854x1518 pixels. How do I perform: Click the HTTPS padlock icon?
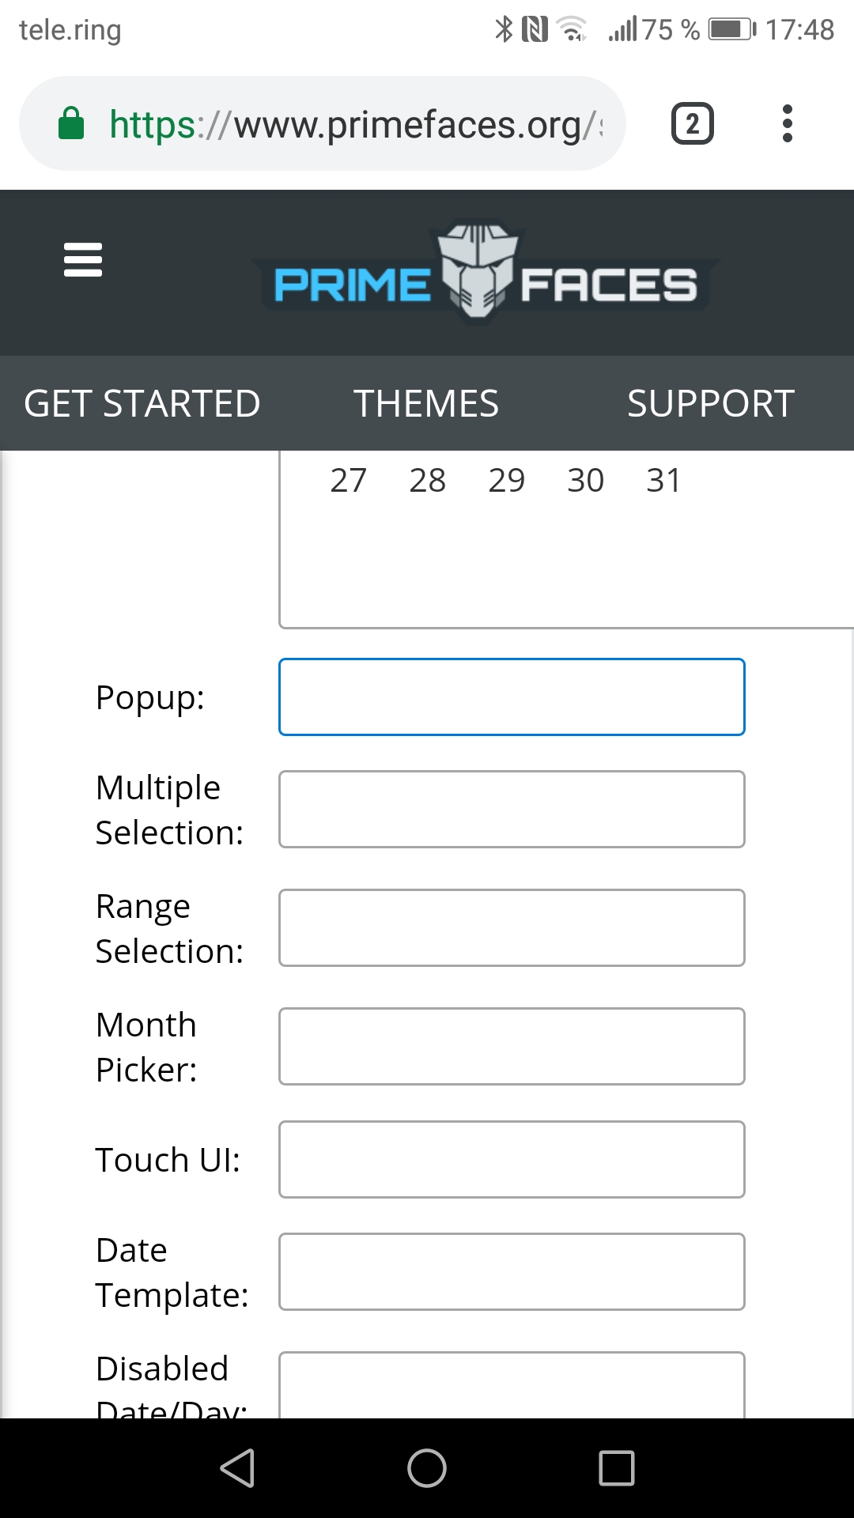(71, 123)
